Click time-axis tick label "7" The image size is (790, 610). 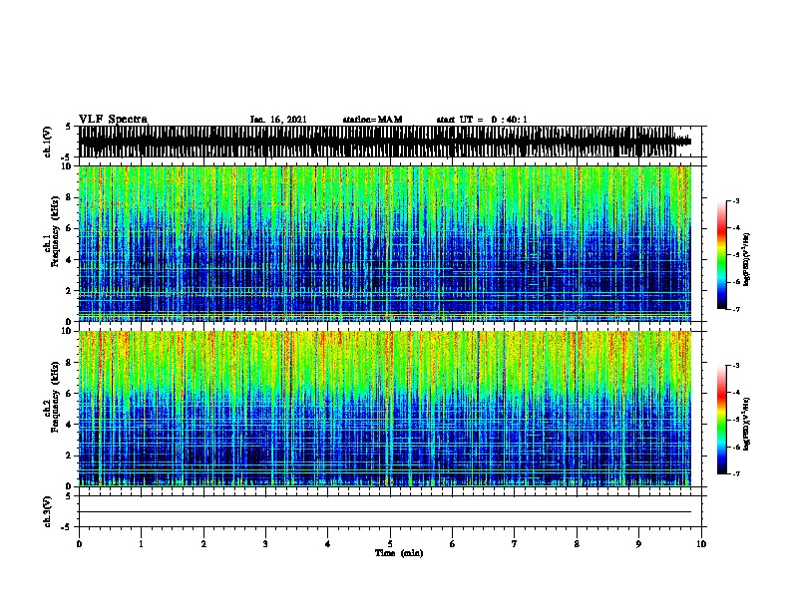pos(515,543)
